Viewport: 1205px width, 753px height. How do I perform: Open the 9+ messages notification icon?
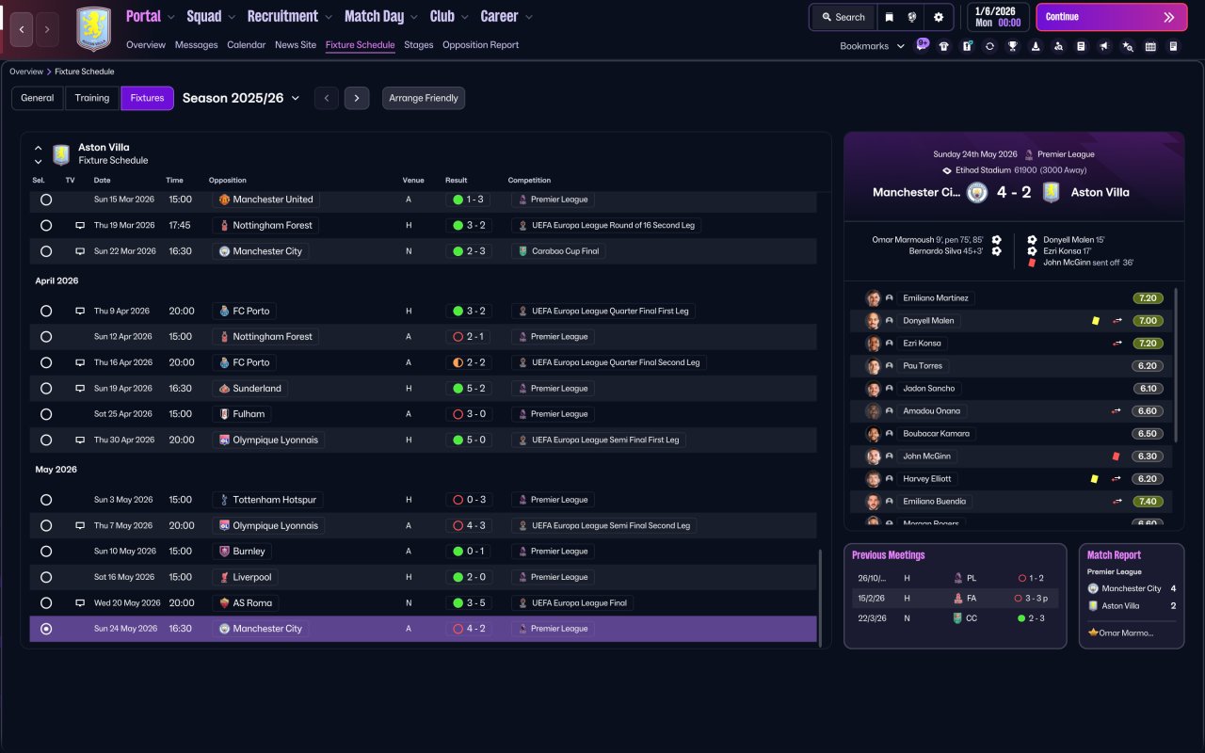point(922,44)
